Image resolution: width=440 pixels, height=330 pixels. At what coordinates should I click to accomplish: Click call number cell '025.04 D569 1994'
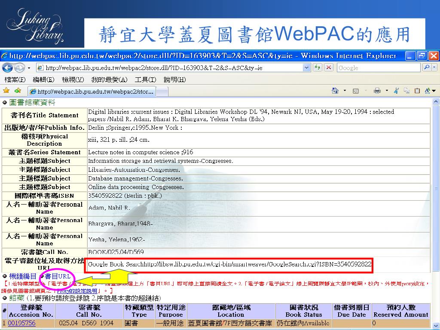pyautogui.click(x=89, y=323)
